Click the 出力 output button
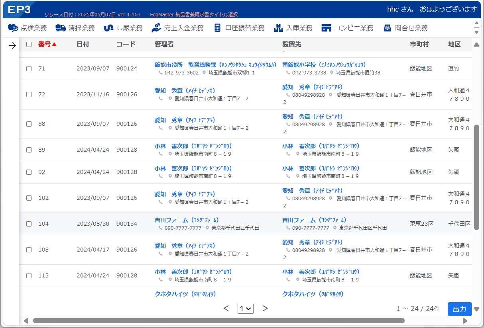The width and height of the screenshot is (484, 328). pyautogui.click(x=460, y=309)
